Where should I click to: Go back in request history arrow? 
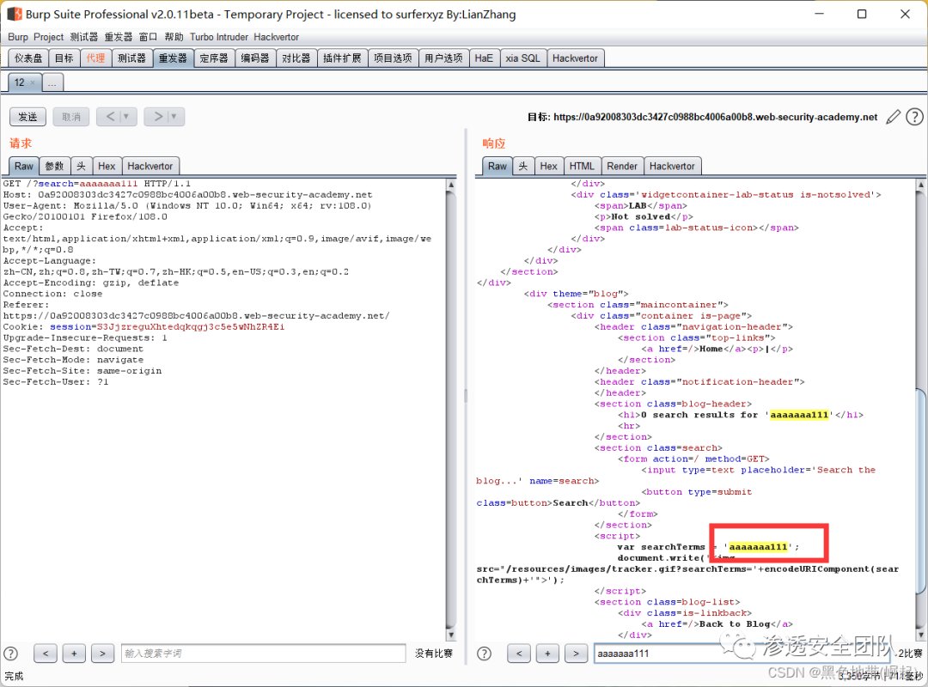tap(110, 117)
